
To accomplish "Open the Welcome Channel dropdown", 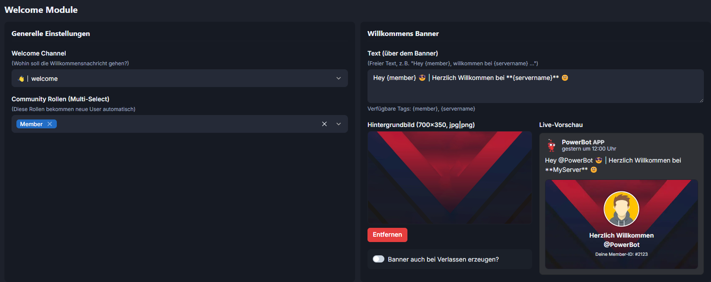I will (x=180, y=78).
